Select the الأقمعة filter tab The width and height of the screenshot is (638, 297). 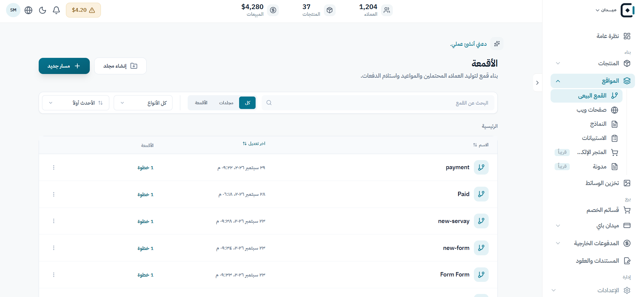point(201,103)
